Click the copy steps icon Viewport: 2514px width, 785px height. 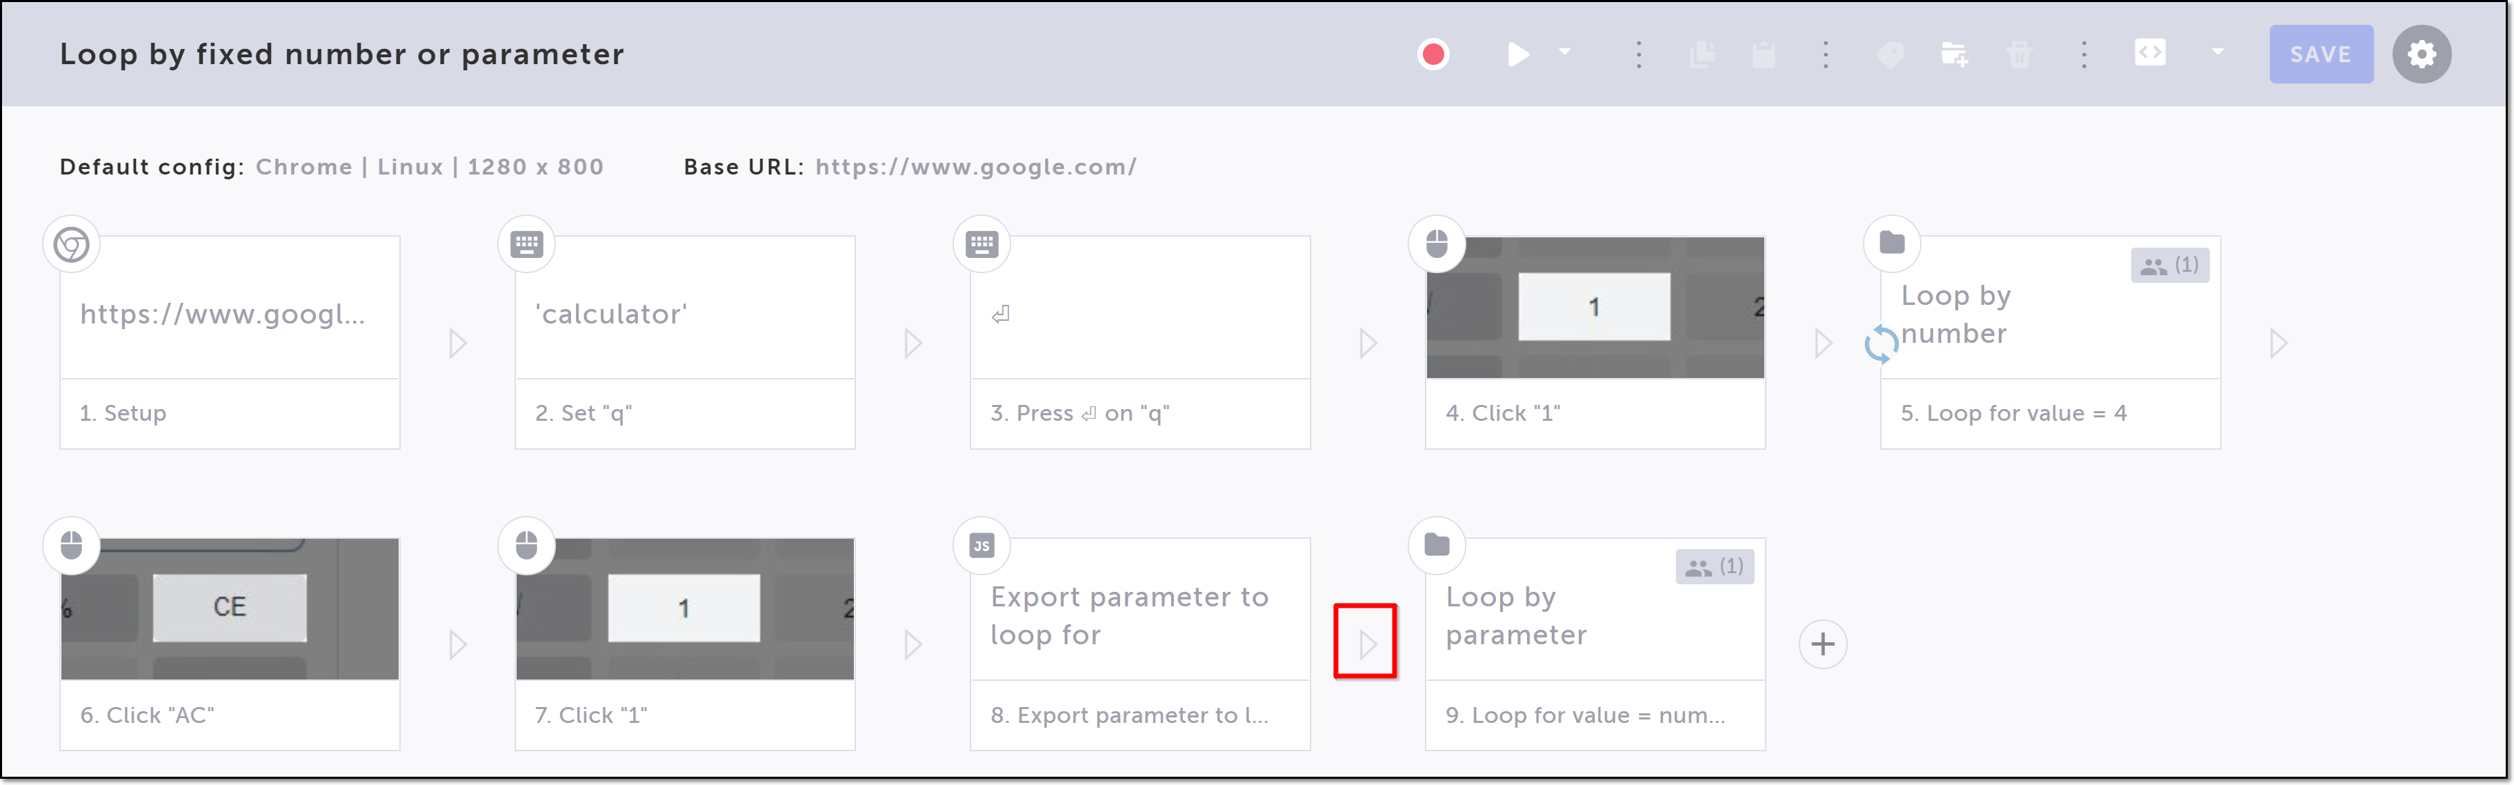1702,54
